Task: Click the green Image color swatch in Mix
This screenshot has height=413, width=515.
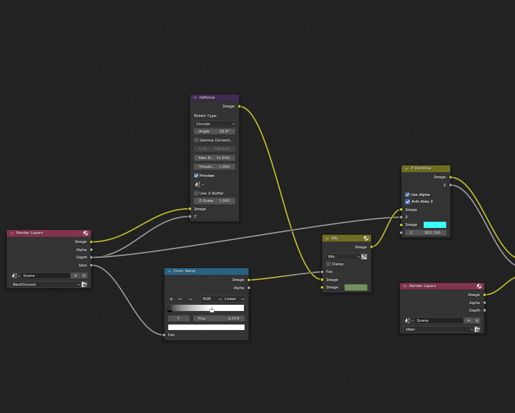Action: tap(356, 287)
